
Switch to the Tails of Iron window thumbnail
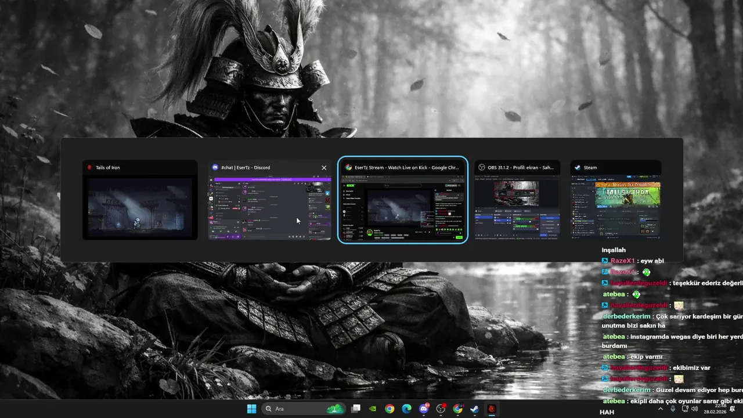click(x=140, y=200)
